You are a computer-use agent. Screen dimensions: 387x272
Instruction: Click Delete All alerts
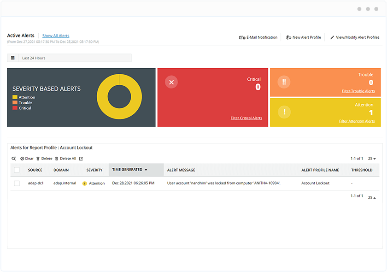point(65,159)
